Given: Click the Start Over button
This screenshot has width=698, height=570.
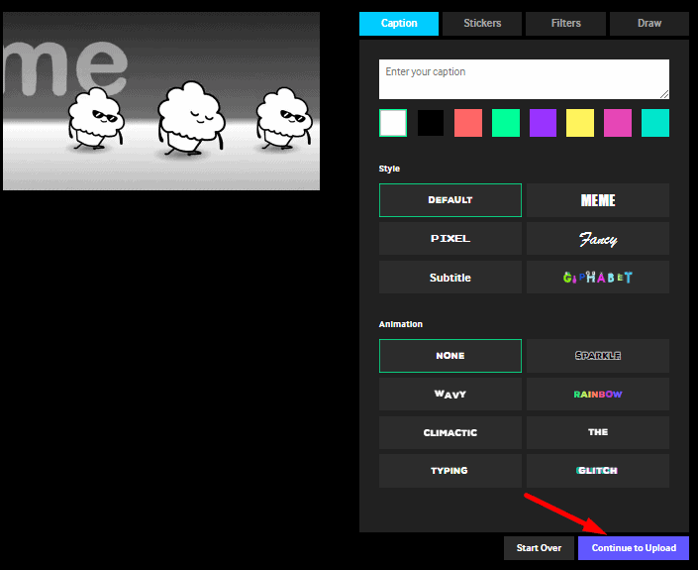Looking at the screenshot, I should (x=539, y=548).
